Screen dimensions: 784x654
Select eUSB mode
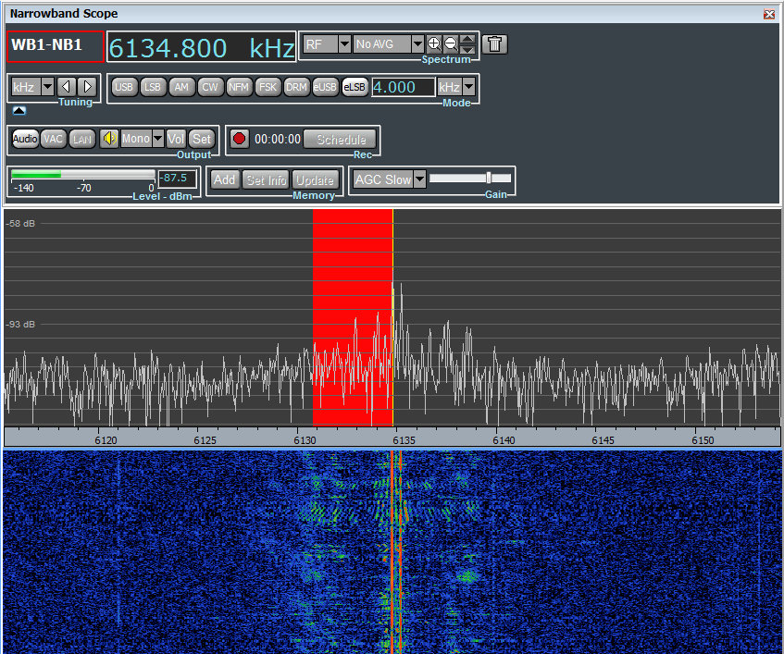[x=325, y=87]
